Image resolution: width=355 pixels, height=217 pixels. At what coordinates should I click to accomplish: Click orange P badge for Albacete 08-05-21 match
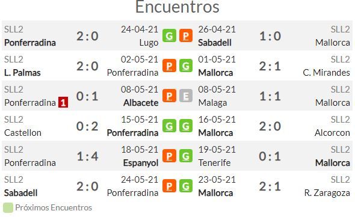(x=169, y=96)
